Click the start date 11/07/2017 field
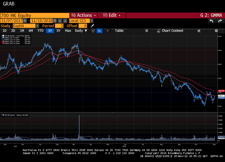This screenshot has height=162, width=225. coord(12,21)
